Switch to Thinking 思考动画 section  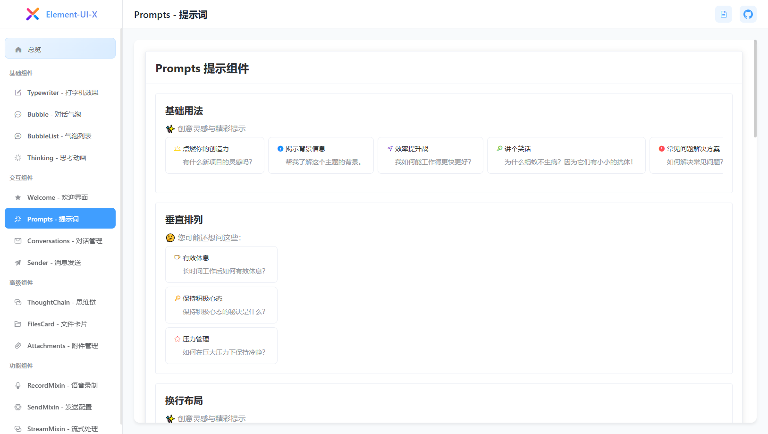(x=57, y=158)
